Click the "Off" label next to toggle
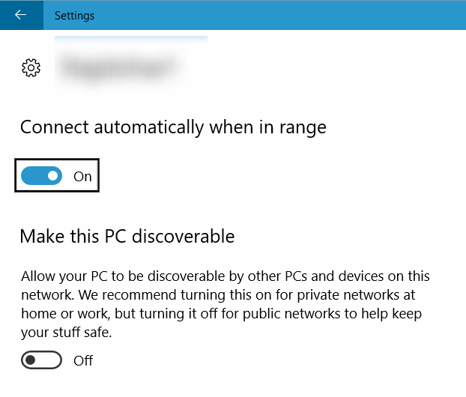Screen dimensions: 466x397 tap(83, 361)
